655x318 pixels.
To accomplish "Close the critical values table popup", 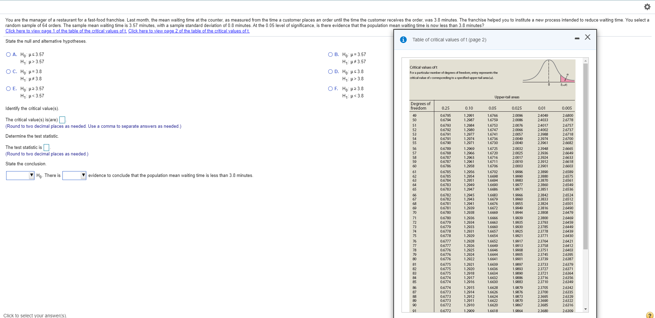I will point(587,37).
